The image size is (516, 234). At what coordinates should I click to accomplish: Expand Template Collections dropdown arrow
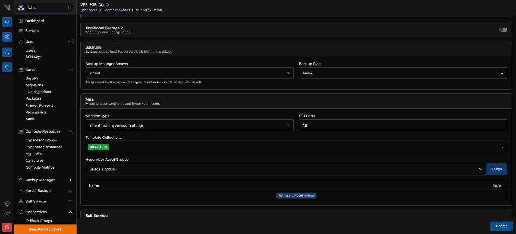(x=502, y=147)
